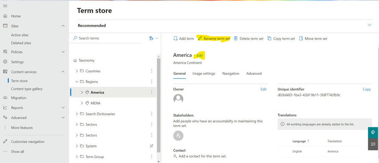Image resolution: width=379 pixels, height=163 pixels.
Task: Expand the System term group
Action: click(x=77, y=146)
